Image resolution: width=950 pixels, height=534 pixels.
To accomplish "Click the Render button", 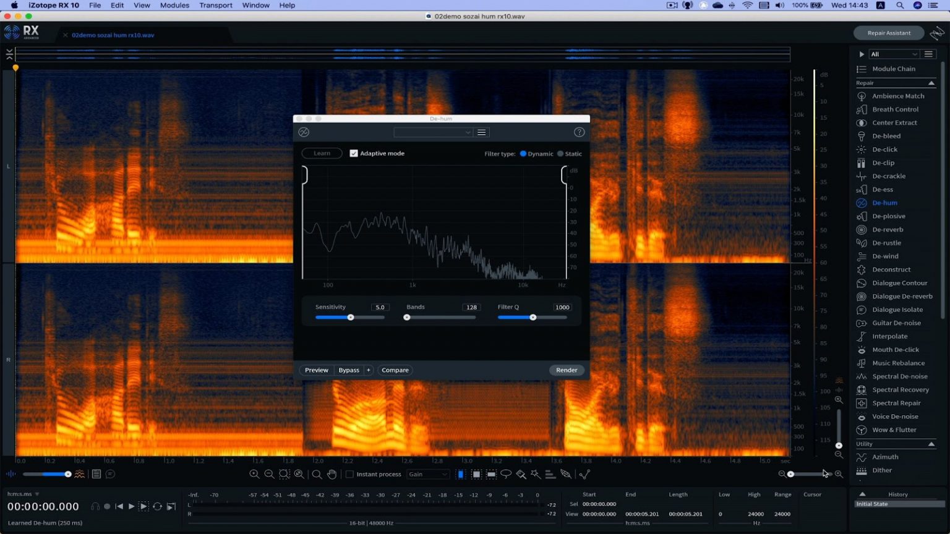I will (x=566, y=370).
